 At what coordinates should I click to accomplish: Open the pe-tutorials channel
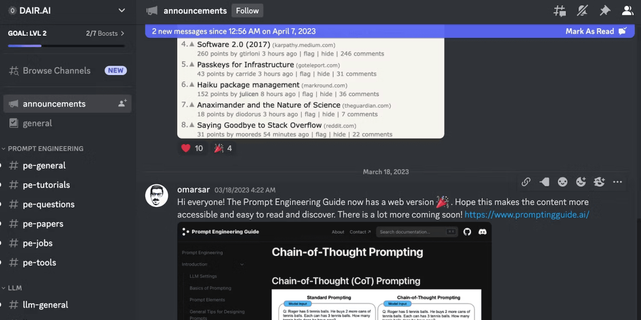46,185
